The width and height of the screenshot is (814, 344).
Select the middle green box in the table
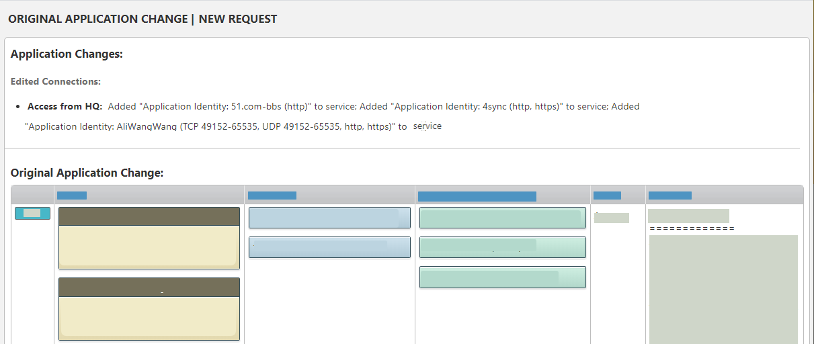[x=502, y=247]
